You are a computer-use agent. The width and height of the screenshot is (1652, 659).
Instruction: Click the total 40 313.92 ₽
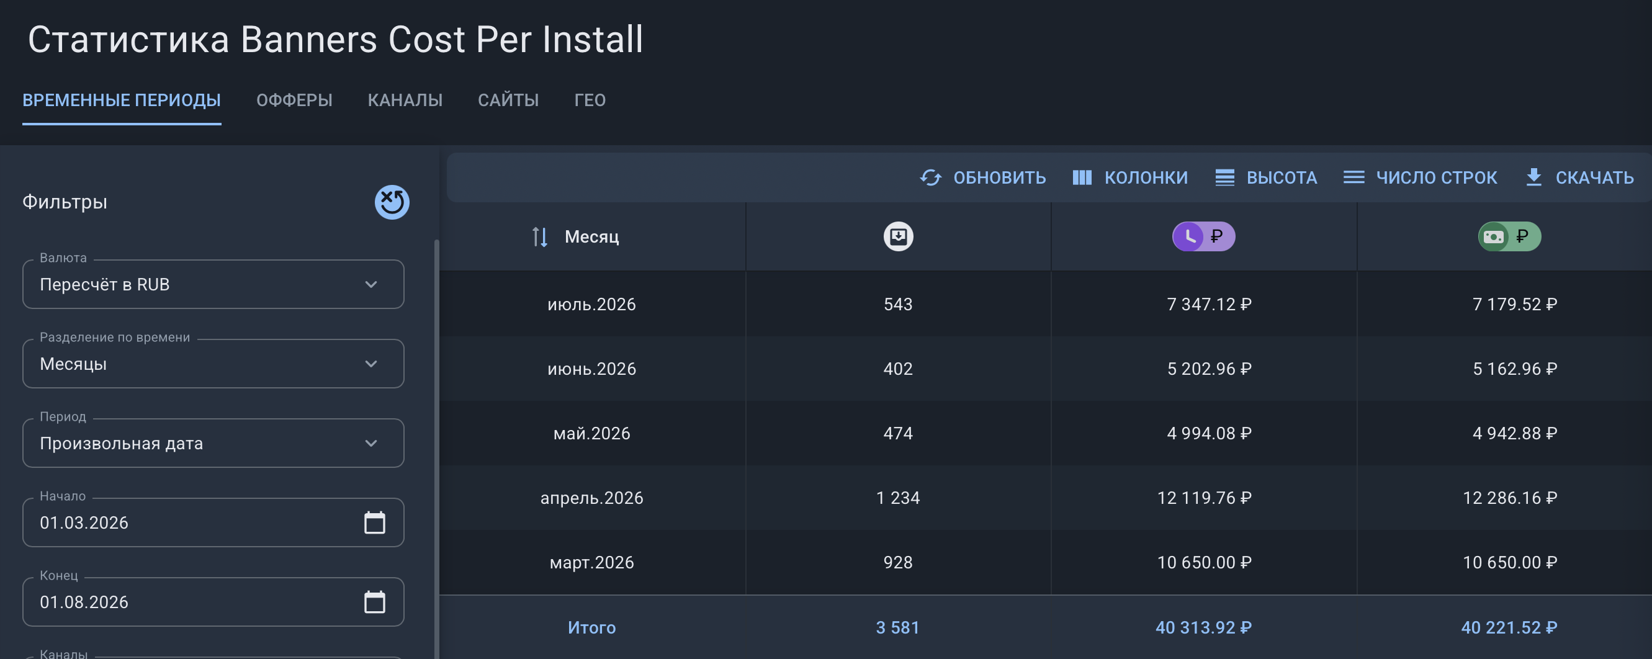[x=1204, y=627]
